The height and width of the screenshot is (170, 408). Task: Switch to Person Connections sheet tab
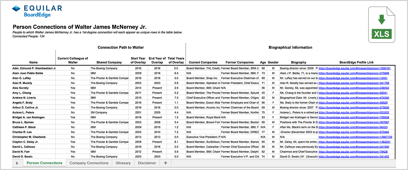point(44,163)
